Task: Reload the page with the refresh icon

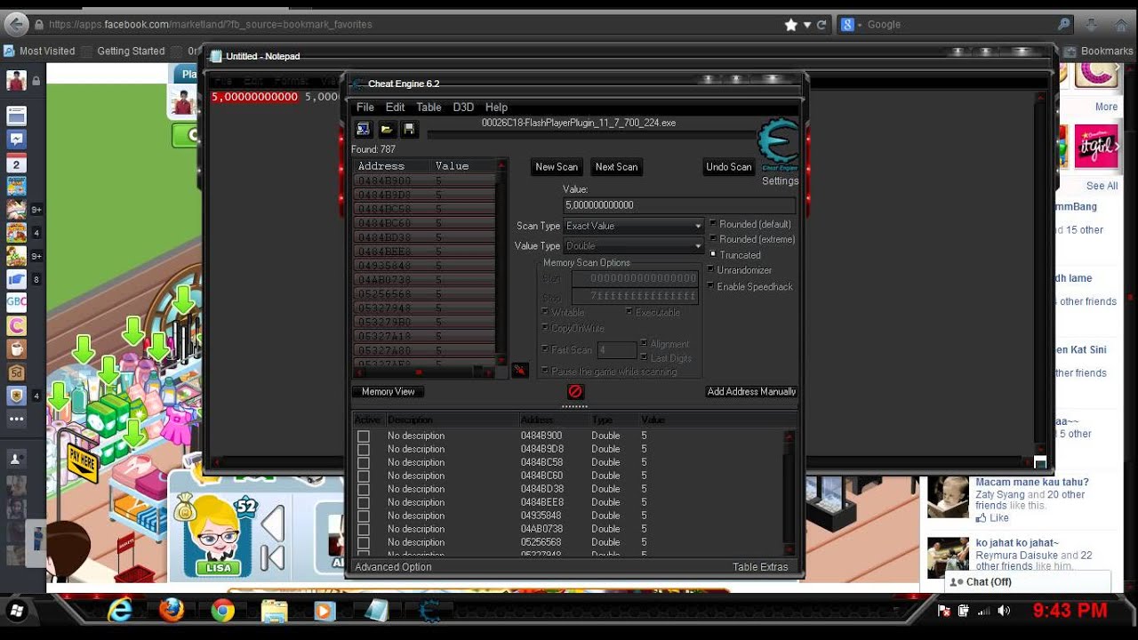Action: pos(821,25)
